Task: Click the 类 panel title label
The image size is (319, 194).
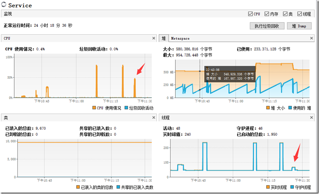Action: pos(6,118)
